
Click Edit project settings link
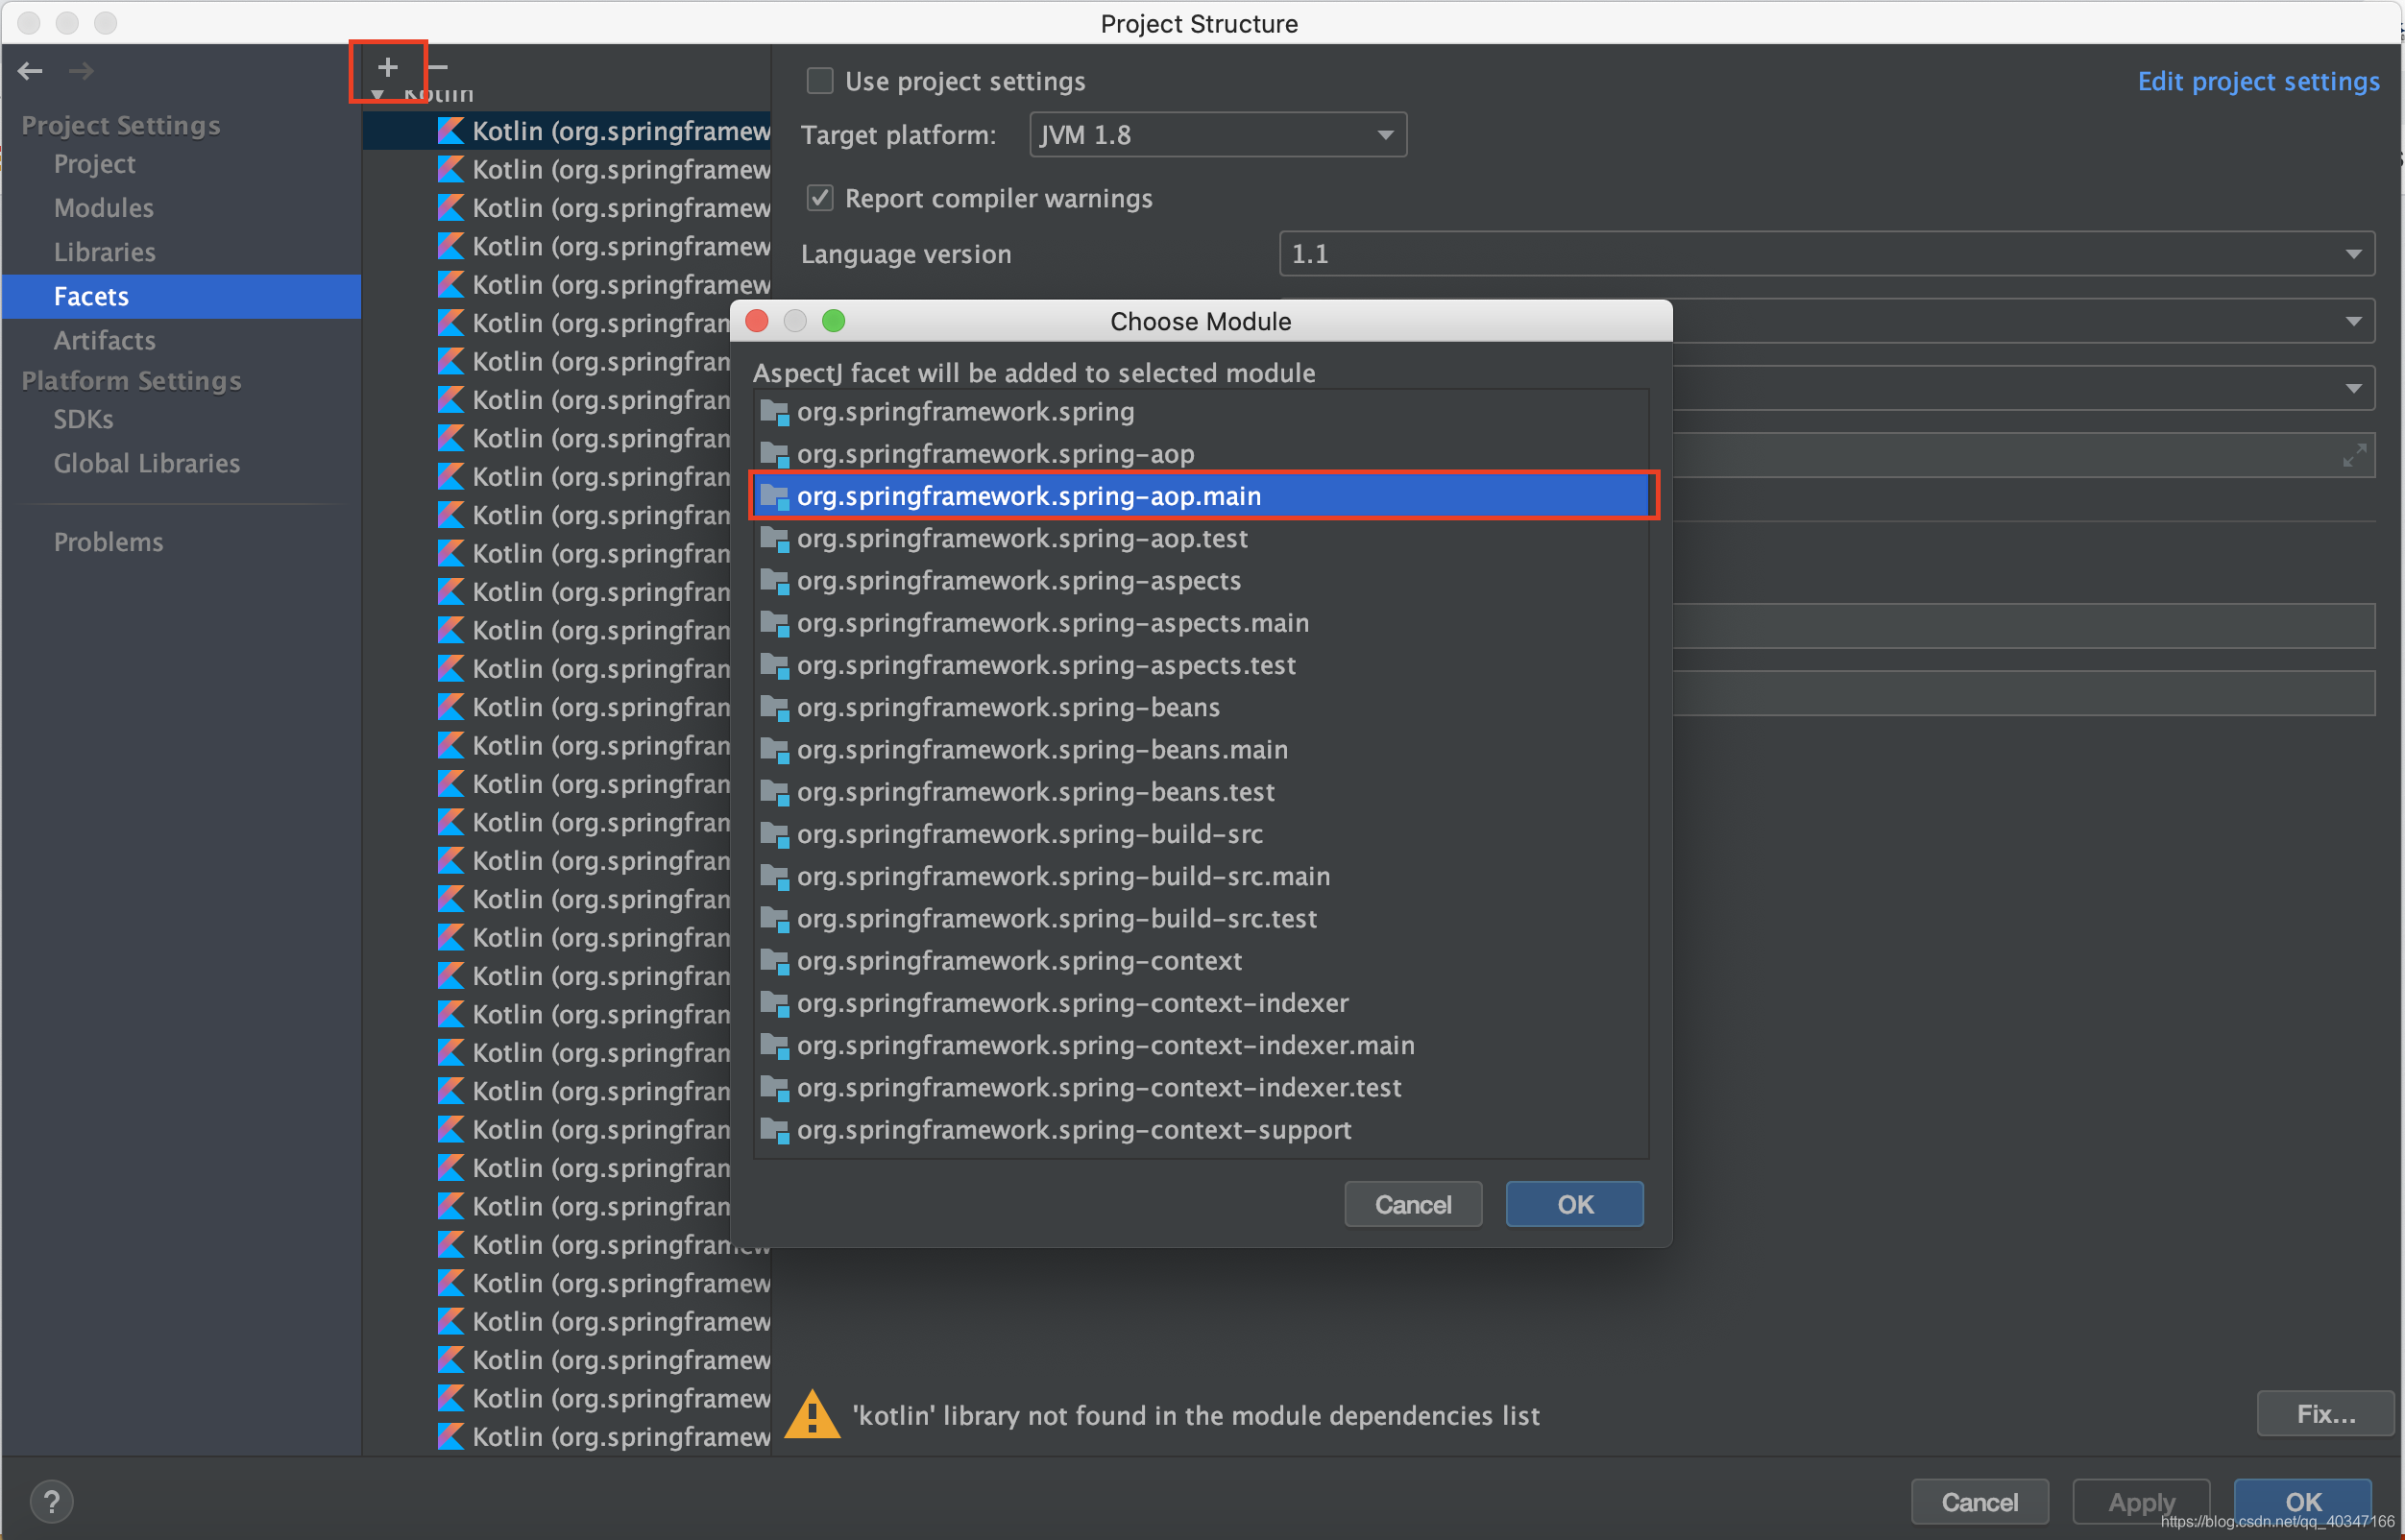(x=2258, y=81)
